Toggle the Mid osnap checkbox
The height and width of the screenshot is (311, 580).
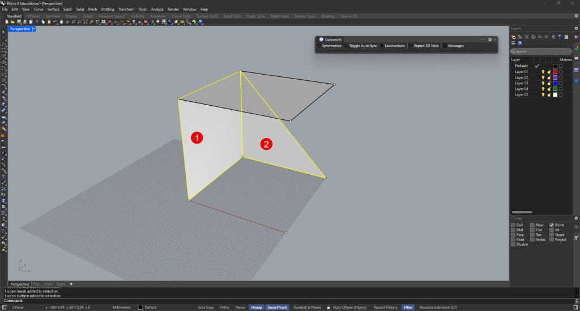513,230
